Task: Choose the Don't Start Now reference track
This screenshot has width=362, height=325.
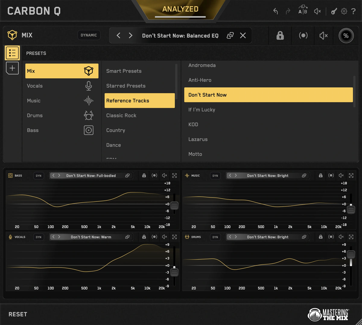Action: [x=268, y=95]
